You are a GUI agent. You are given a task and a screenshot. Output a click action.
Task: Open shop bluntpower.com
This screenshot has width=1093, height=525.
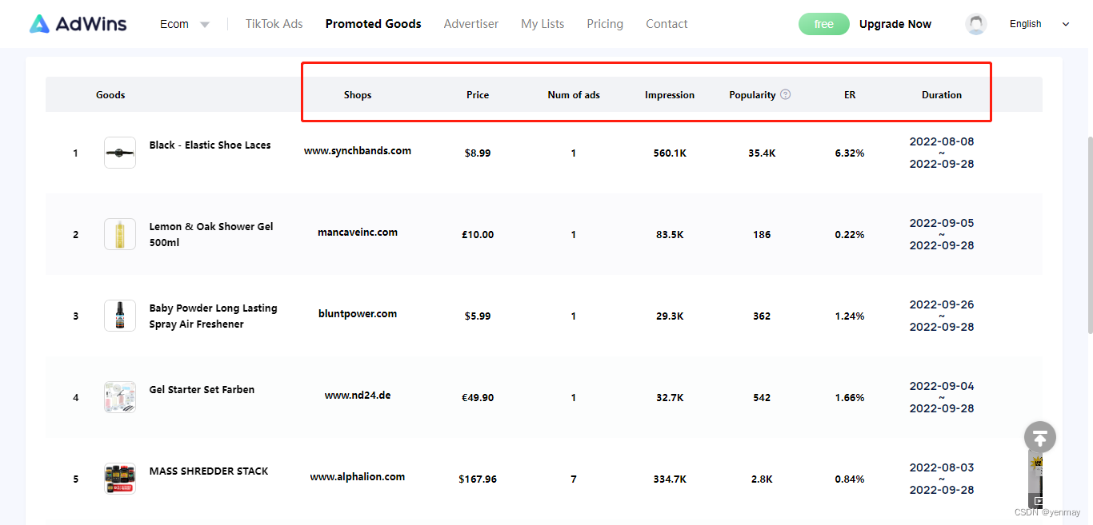click(x=358, y=314)
